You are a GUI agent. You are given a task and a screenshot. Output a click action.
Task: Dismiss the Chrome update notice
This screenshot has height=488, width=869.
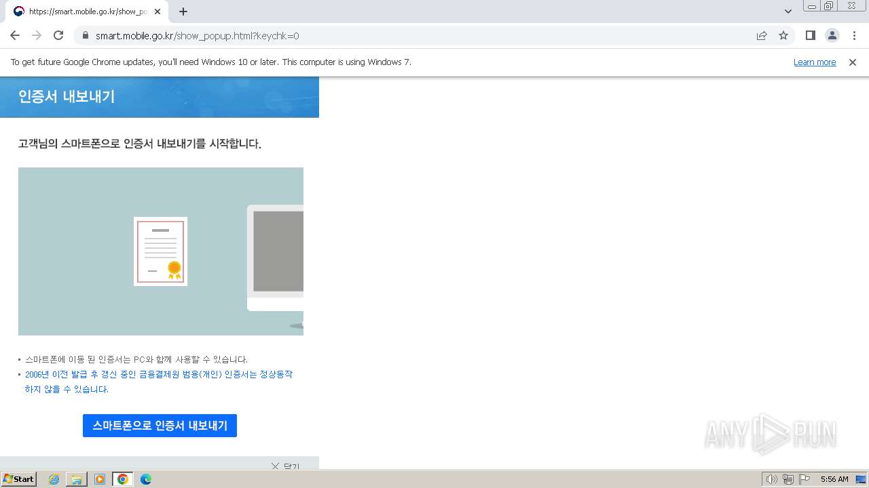(x=853, y=62)
